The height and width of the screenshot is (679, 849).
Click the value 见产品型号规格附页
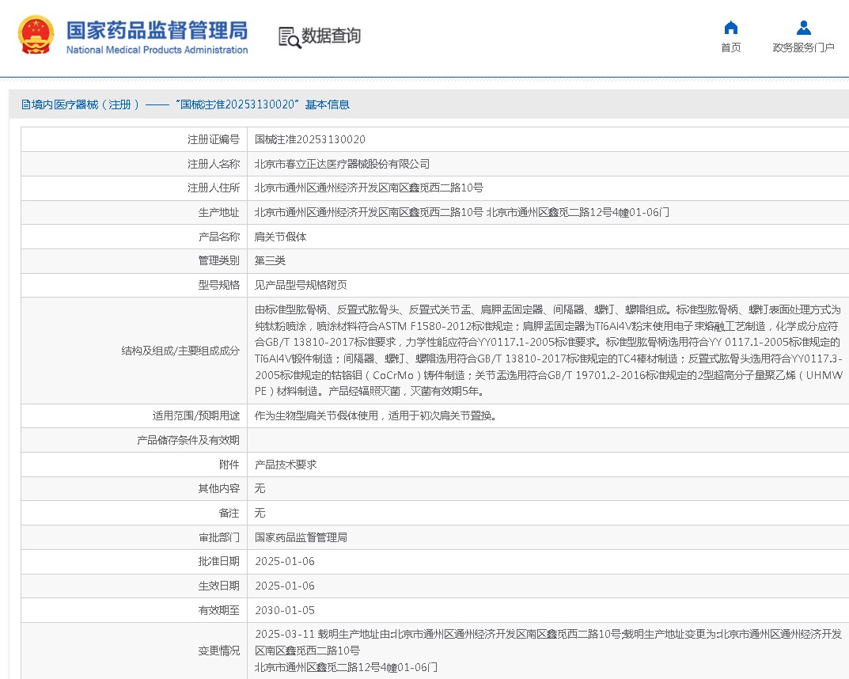coord(301,285)
